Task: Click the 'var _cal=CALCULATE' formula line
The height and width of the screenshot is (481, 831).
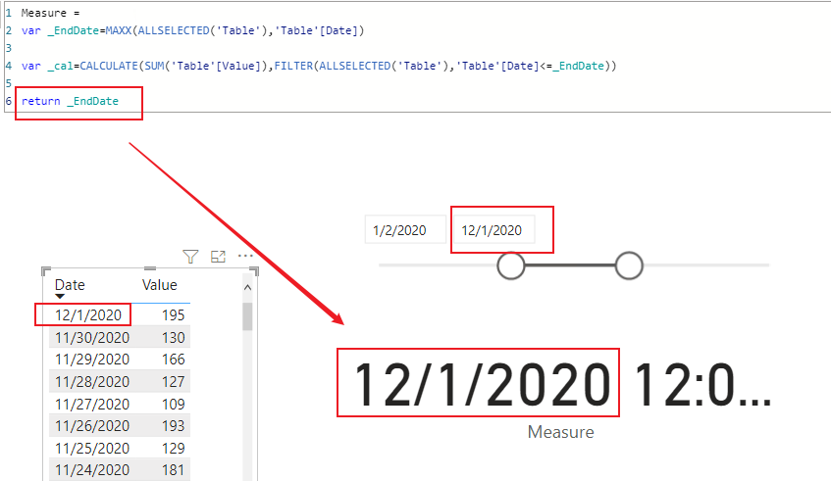Action: coord(319,67)
